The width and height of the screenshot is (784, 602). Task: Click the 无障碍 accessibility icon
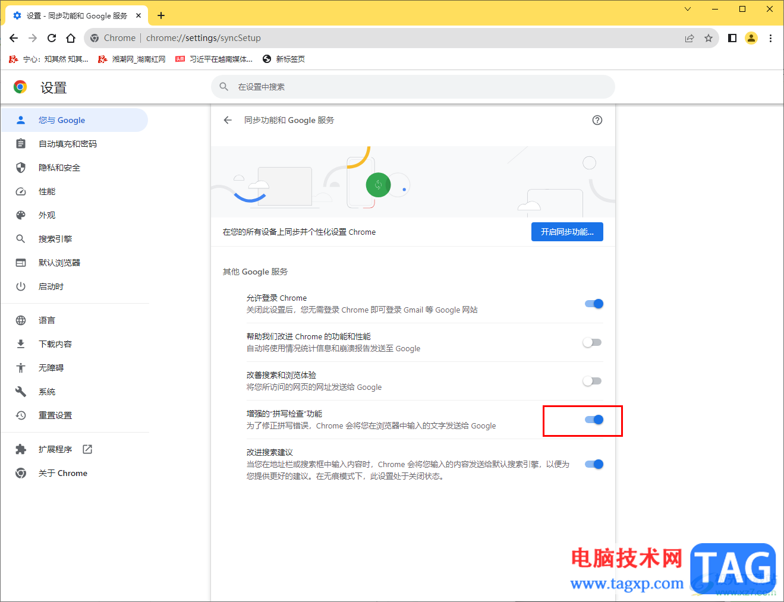(21, 368)
